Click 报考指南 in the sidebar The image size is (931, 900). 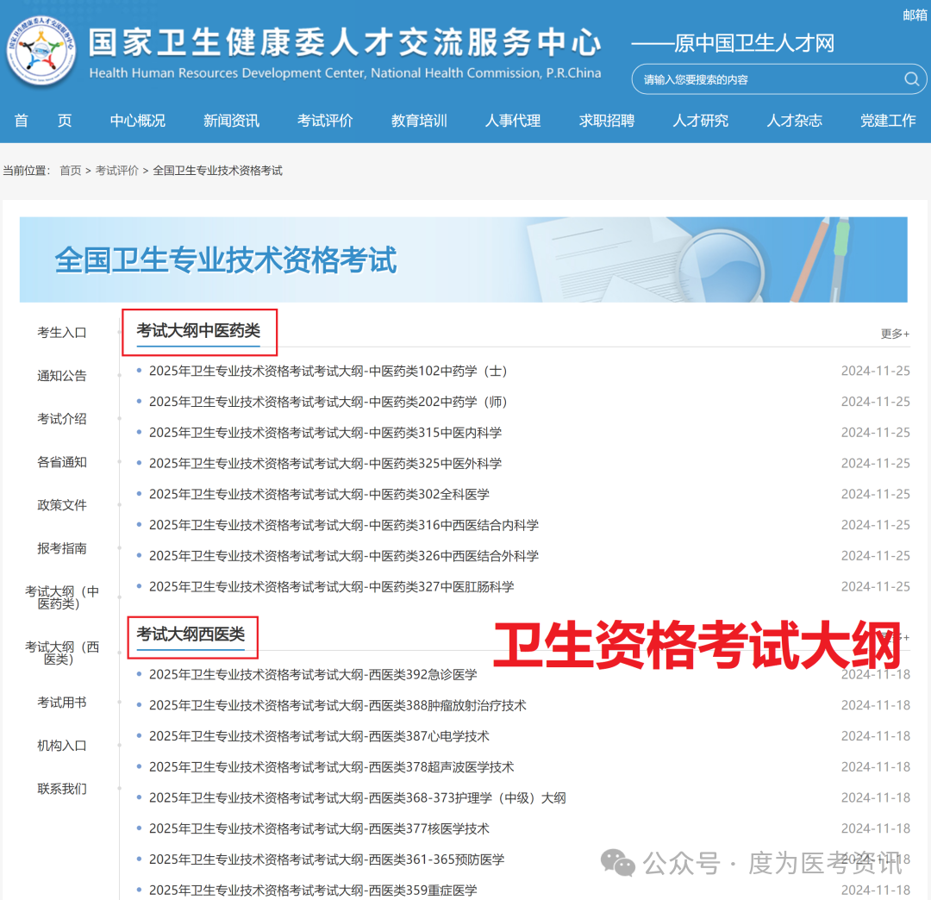click(x=61, y=548)
